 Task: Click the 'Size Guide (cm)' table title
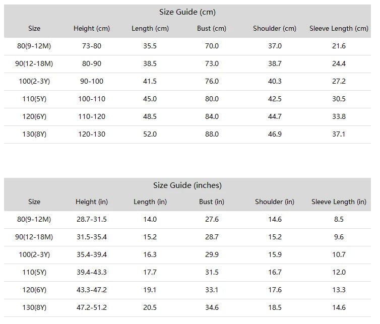(x=187, y=12)
